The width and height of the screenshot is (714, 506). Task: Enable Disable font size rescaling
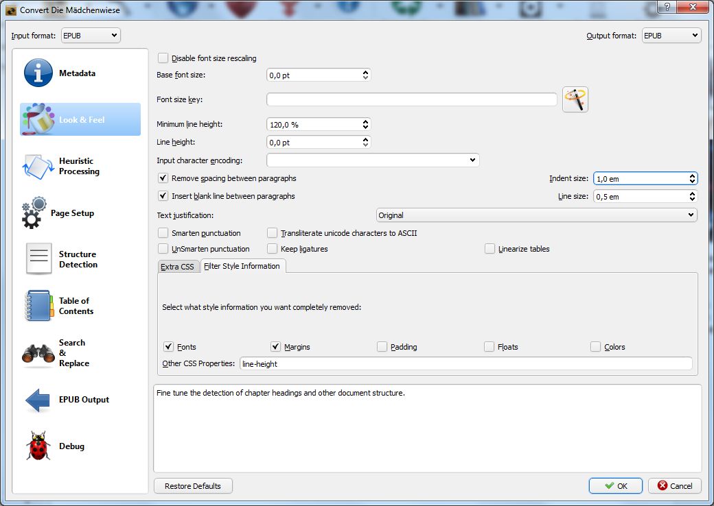(x=163, y=58)
